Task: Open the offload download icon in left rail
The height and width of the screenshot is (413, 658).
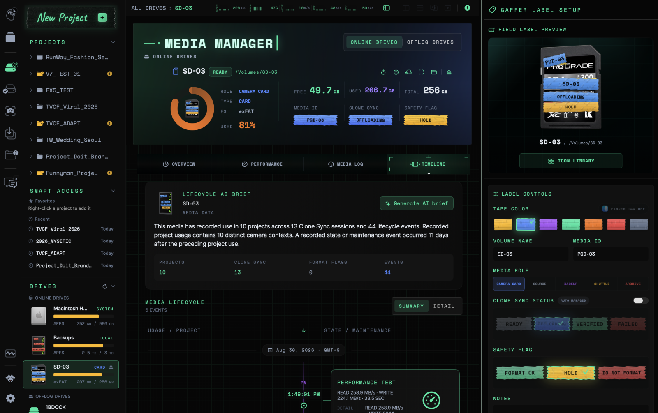Action: [x=11, y=133]
